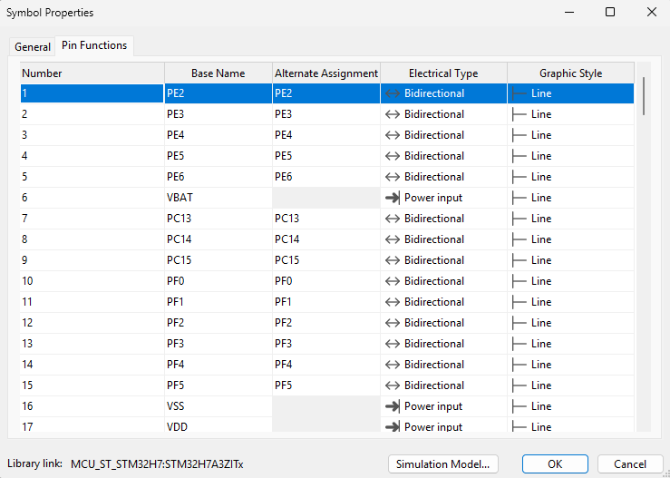This screenshot has width=670, height=478.
Task: Open the Graphic Style dropdown for PE6
Action: (570, 177)
